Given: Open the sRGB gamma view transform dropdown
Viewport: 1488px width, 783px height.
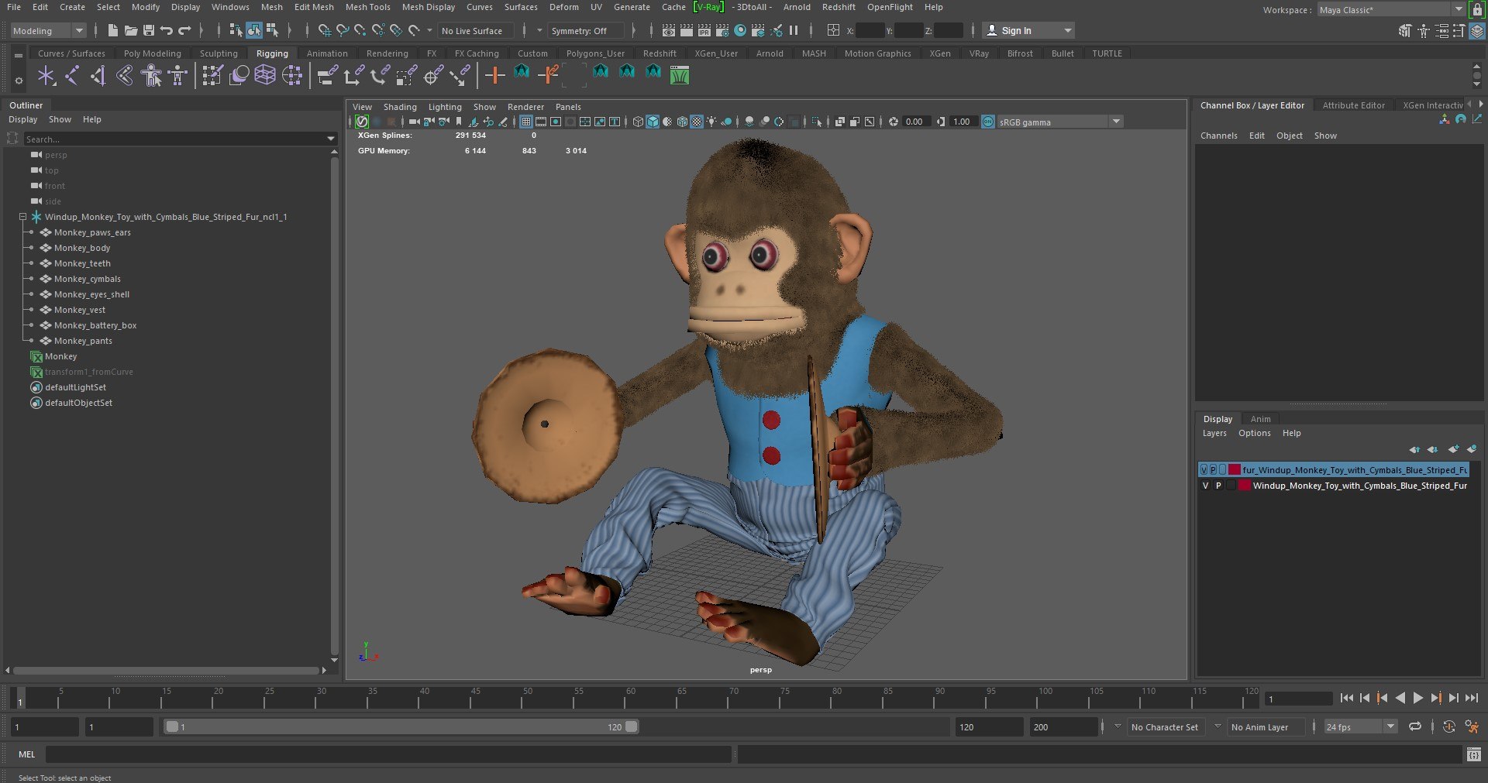Looking at the screenshot, I should (1059, 122).
